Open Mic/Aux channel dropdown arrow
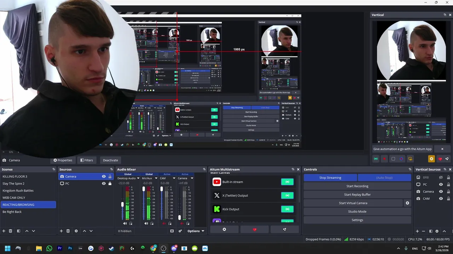This screenshot has height=254, width=453. click(156, 179)
